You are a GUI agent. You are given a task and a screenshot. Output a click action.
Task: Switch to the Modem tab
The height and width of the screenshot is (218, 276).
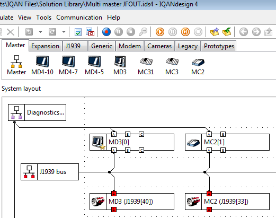click(130, 46)
